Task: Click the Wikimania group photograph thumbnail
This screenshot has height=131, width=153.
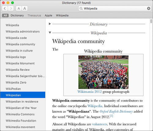Action: coord(103,72)
